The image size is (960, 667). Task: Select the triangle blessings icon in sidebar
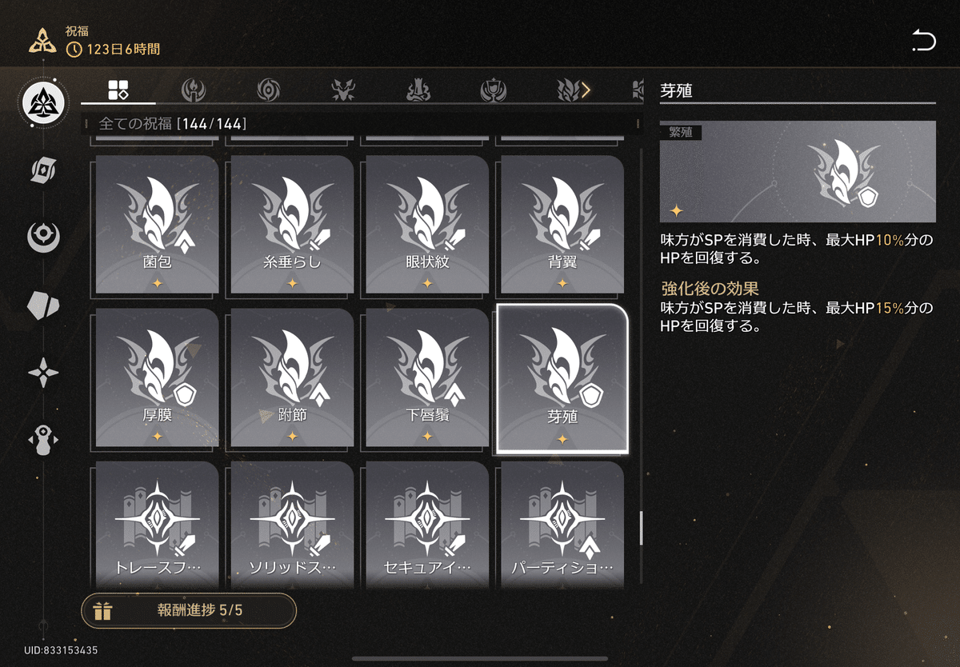[42, 102]
